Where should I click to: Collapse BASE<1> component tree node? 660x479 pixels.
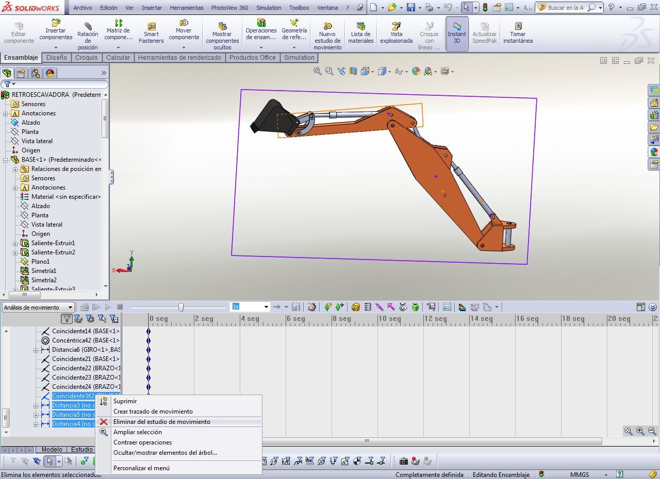(6, 160)
